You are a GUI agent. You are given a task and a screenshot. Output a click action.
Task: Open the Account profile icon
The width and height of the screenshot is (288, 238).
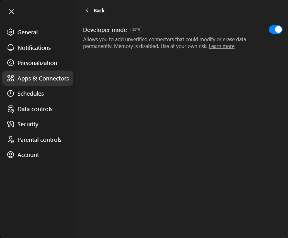point(11,154)
